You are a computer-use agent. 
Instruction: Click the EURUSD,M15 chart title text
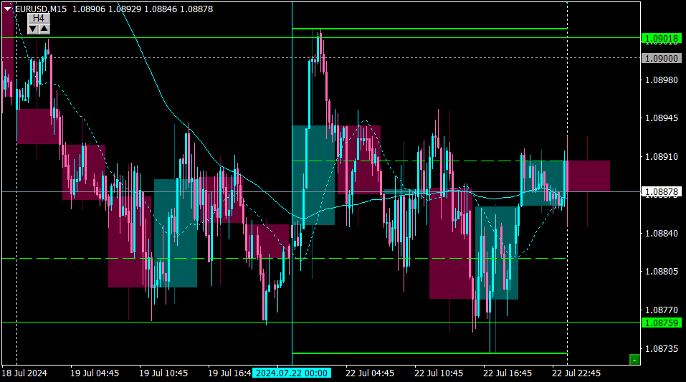tap(41, 9)
